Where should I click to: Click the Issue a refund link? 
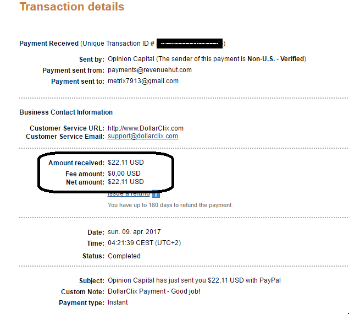(129, 194)
